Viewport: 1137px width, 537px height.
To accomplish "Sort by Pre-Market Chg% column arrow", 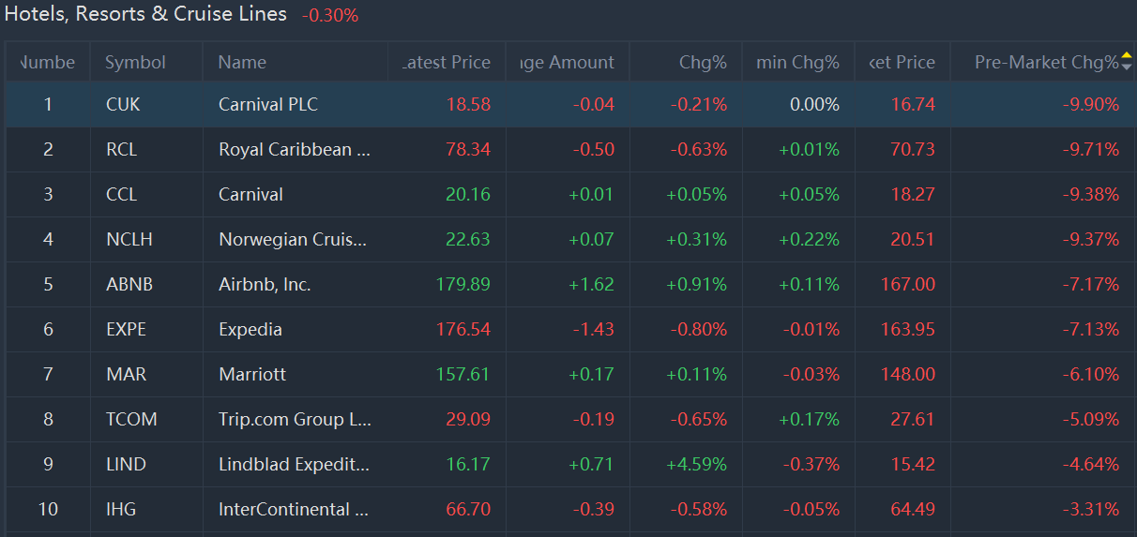I will click(1127, 60).
